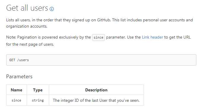
Task: Click the word GitHub in the intro paragraph
Action: point(104,20)
